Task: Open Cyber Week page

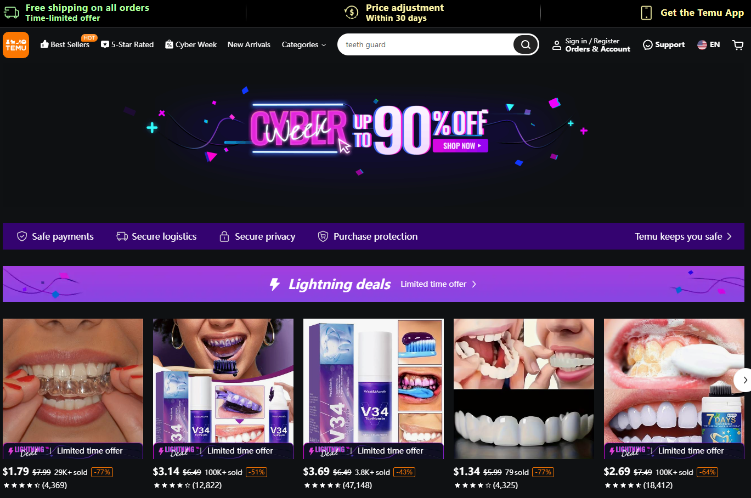Action: pyautogui.click(x=191, y=45)
